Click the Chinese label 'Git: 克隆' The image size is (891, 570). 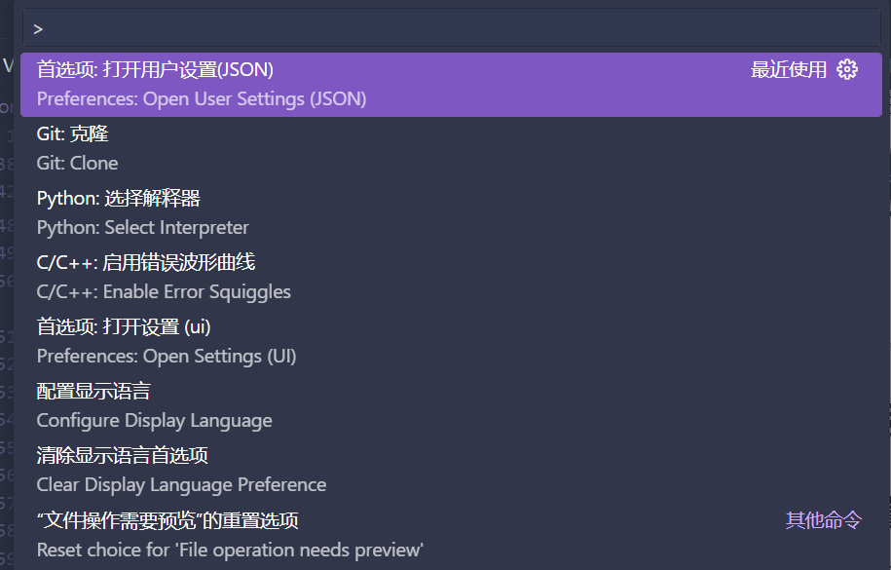(x=72, y=133)
